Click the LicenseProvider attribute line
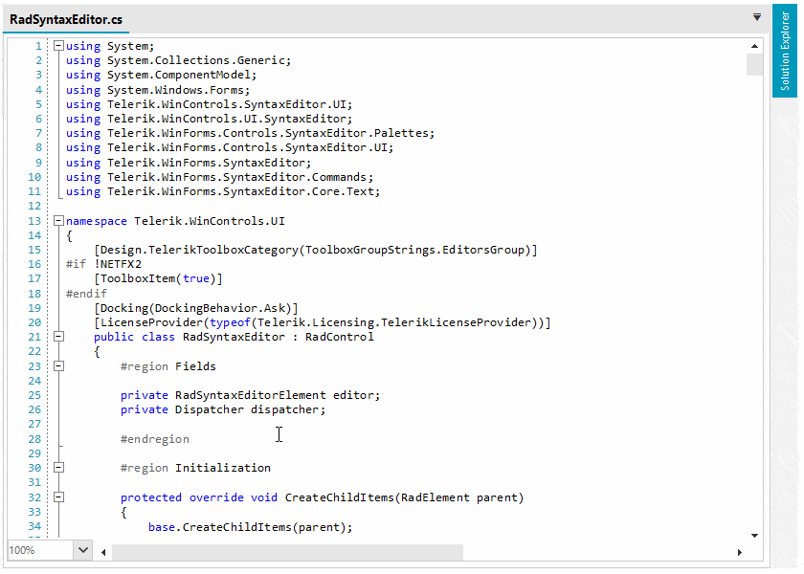 pyautogui.click(x=322, y=322)
